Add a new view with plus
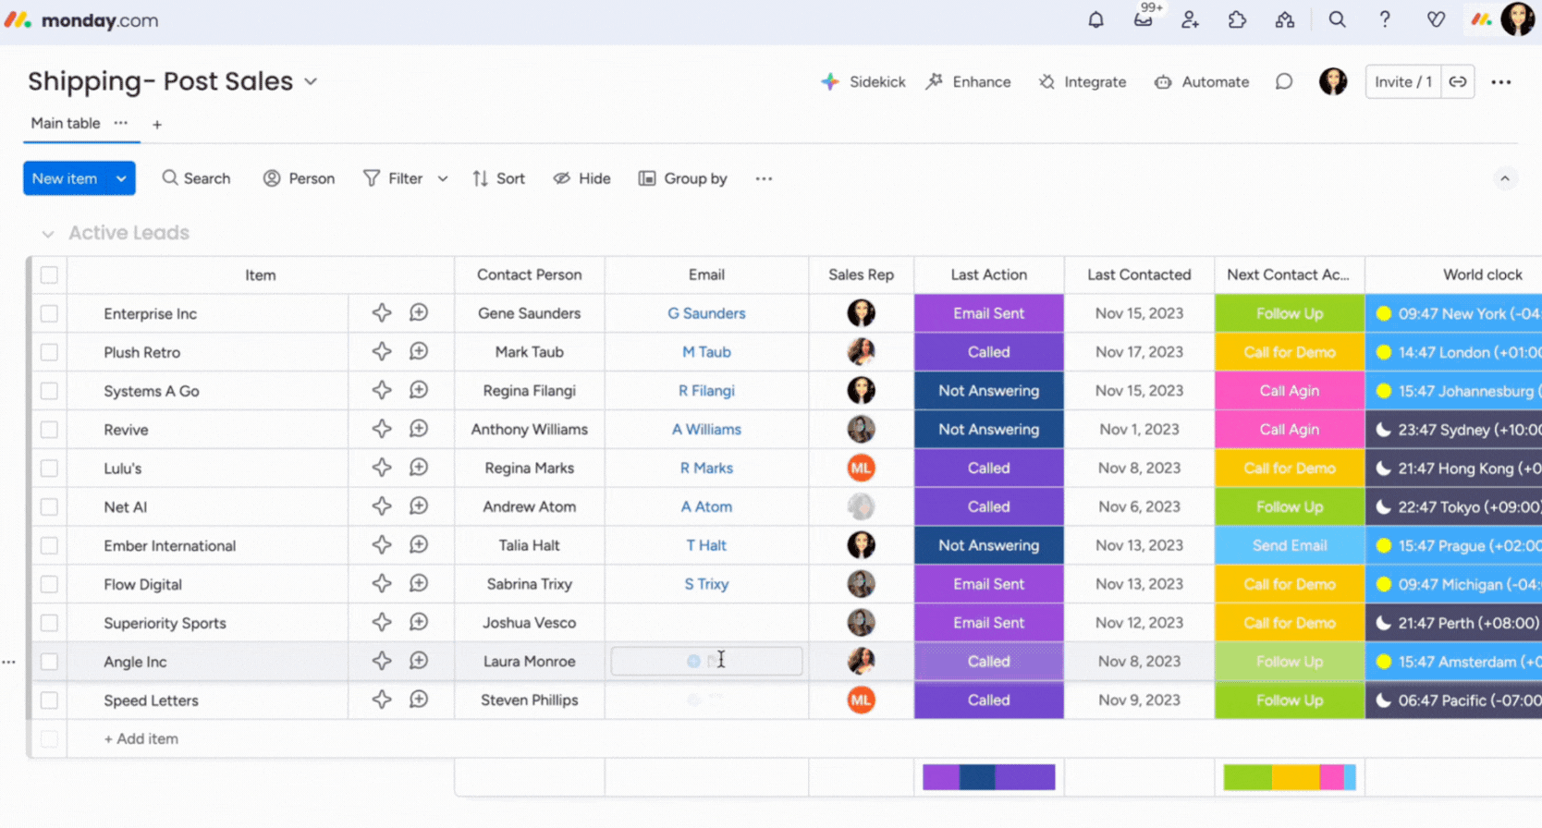Screen dimensions: 1542x828 coord(157,124)
